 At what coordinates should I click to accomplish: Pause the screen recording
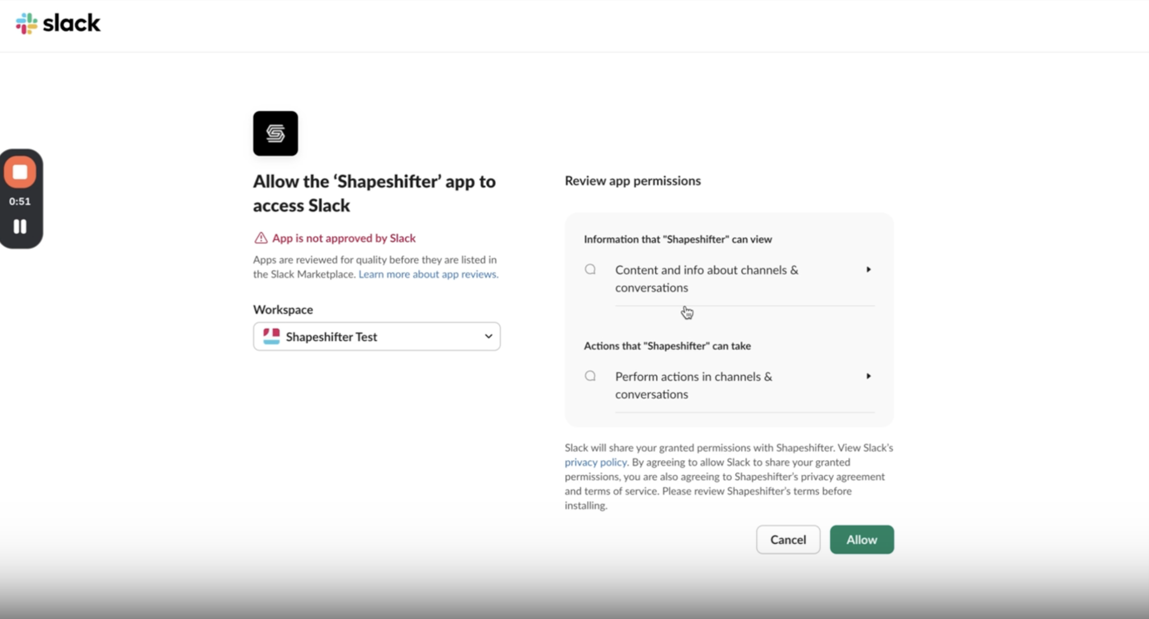coord(20,227)
